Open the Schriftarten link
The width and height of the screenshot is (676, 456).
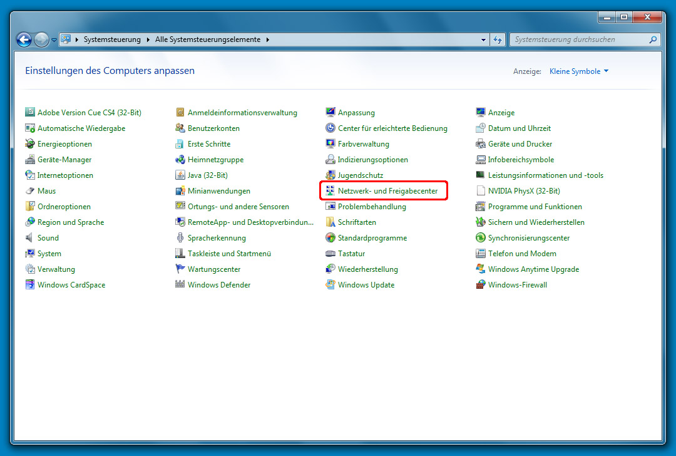pyautogui.click(x=357, y=222)
